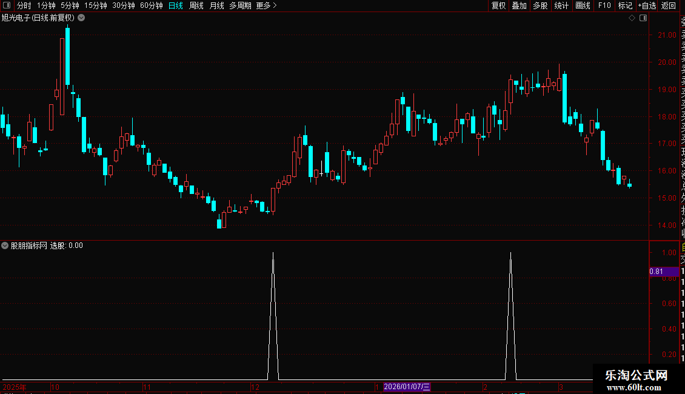
Task: Expand the 股朋指标网 indicator dropdown
Action: pyautogui.click(x=5, y=245)
